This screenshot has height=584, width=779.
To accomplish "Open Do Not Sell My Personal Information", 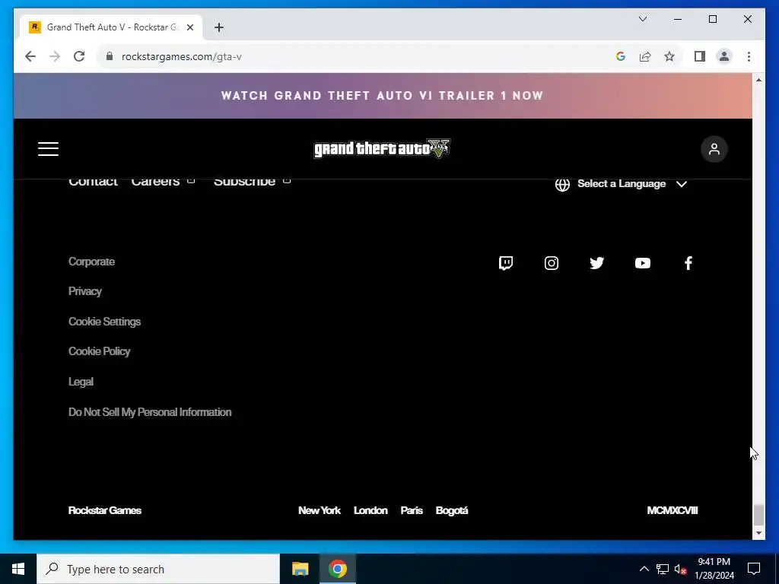I will pyautogui.click(x=150, y=412).
